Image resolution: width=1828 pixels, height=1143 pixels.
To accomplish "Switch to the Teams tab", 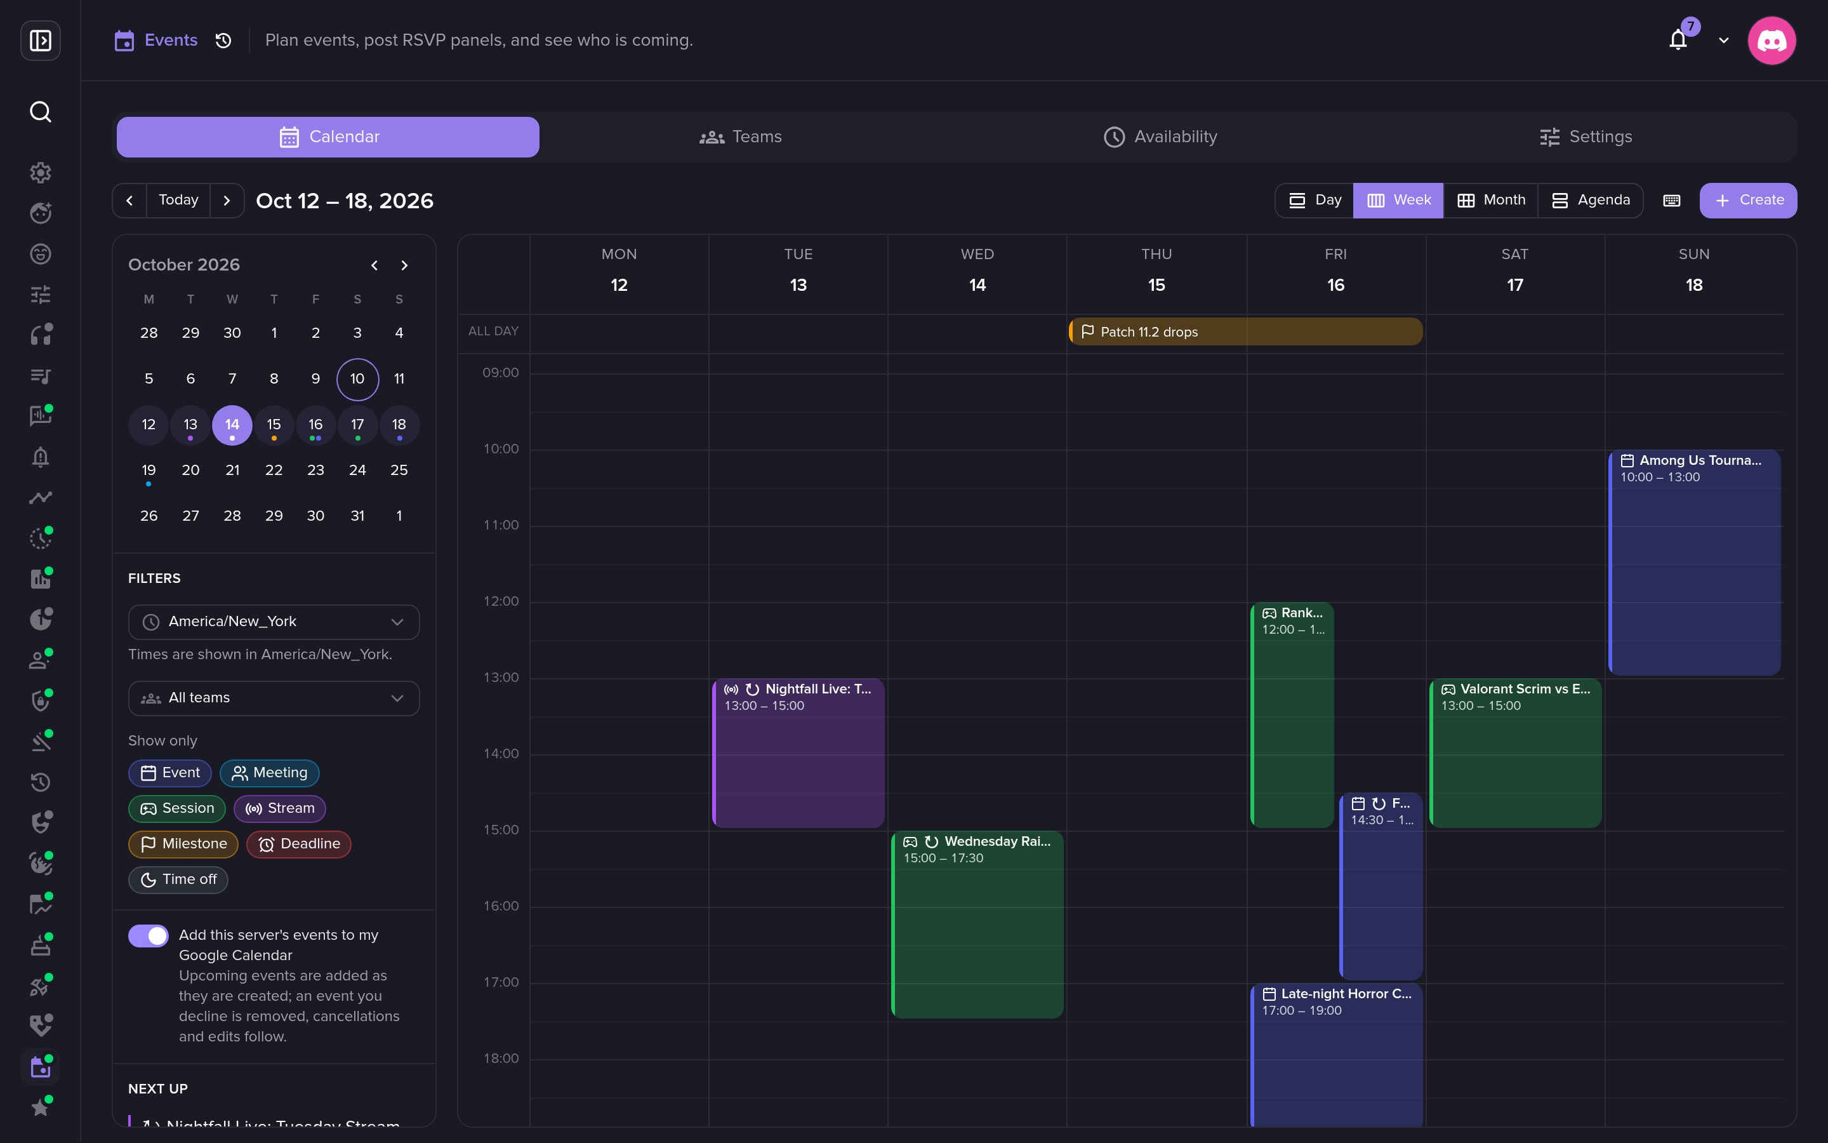I will [740, 137].
